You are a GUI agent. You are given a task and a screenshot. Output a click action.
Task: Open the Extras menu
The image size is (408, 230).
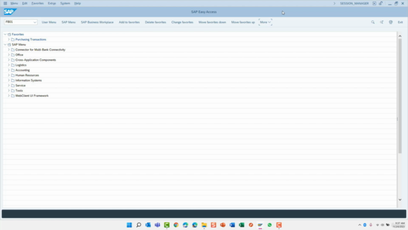click(x=52, y=3)
